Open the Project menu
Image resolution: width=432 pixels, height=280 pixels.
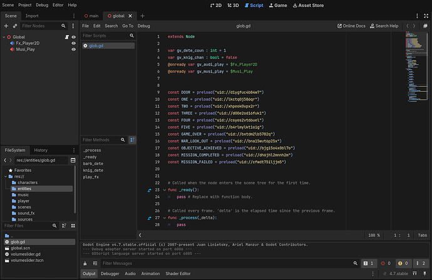tap(25, 5)
